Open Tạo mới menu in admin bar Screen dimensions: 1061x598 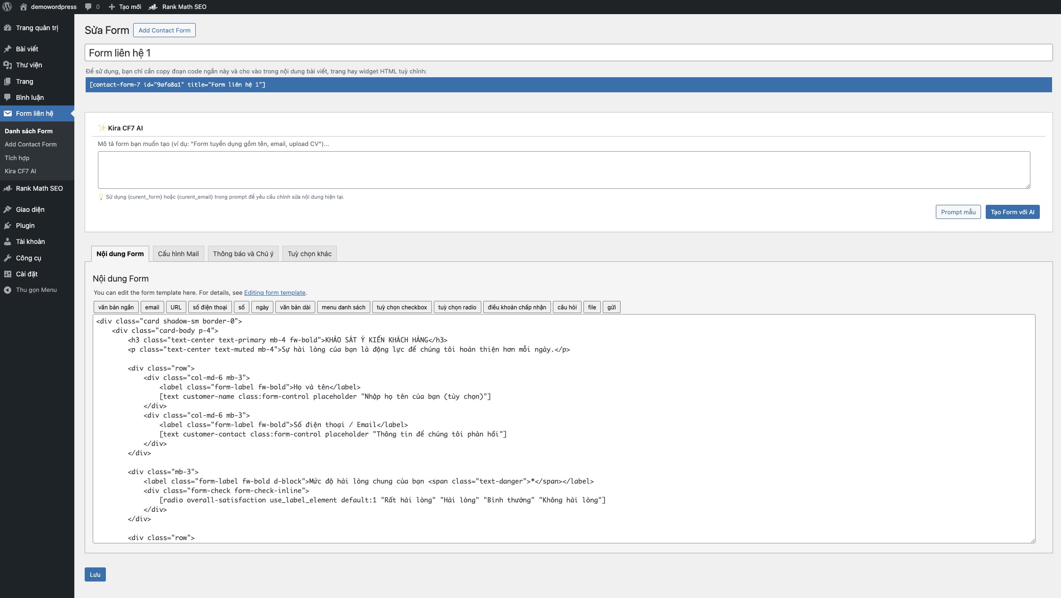pos(125,7)
